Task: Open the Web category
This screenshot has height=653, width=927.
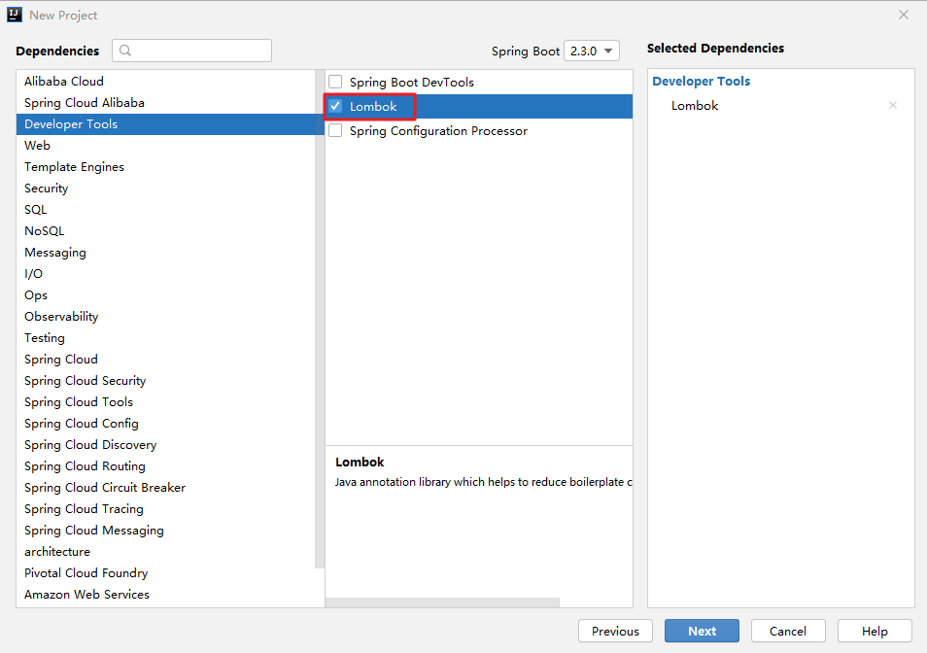Action: [x=166, y=146]
